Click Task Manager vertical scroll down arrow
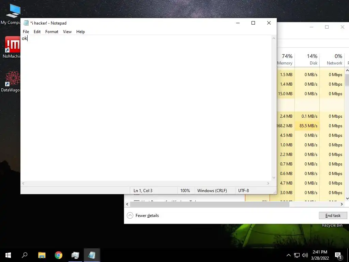 [x=347, y=199]
